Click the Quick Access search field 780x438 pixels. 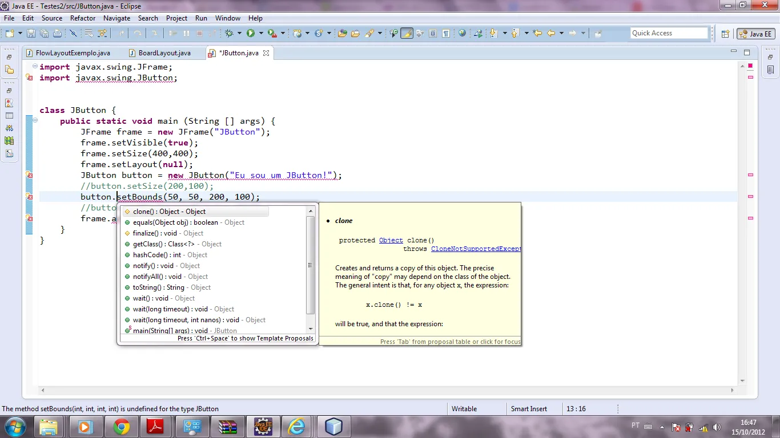[669, 33]
